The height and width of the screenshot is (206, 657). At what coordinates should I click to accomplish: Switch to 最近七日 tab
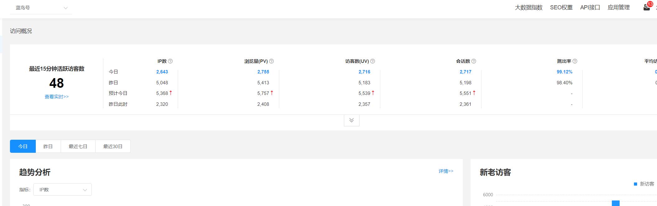78,146
